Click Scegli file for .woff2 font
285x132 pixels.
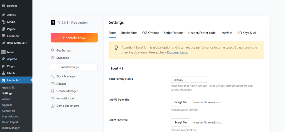tap(180, 102)
